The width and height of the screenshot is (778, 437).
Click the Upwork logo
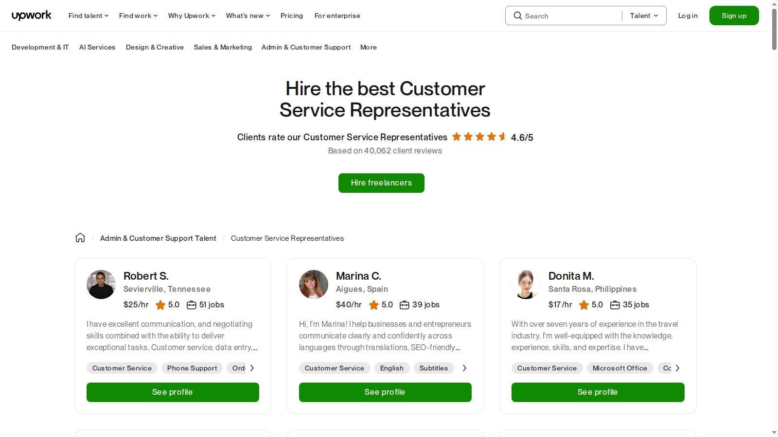pos(31,15)
